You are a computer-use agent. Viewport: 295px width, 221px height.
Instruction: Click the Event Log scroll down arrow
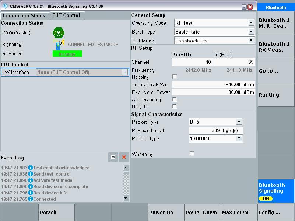(x=126, y=198)
